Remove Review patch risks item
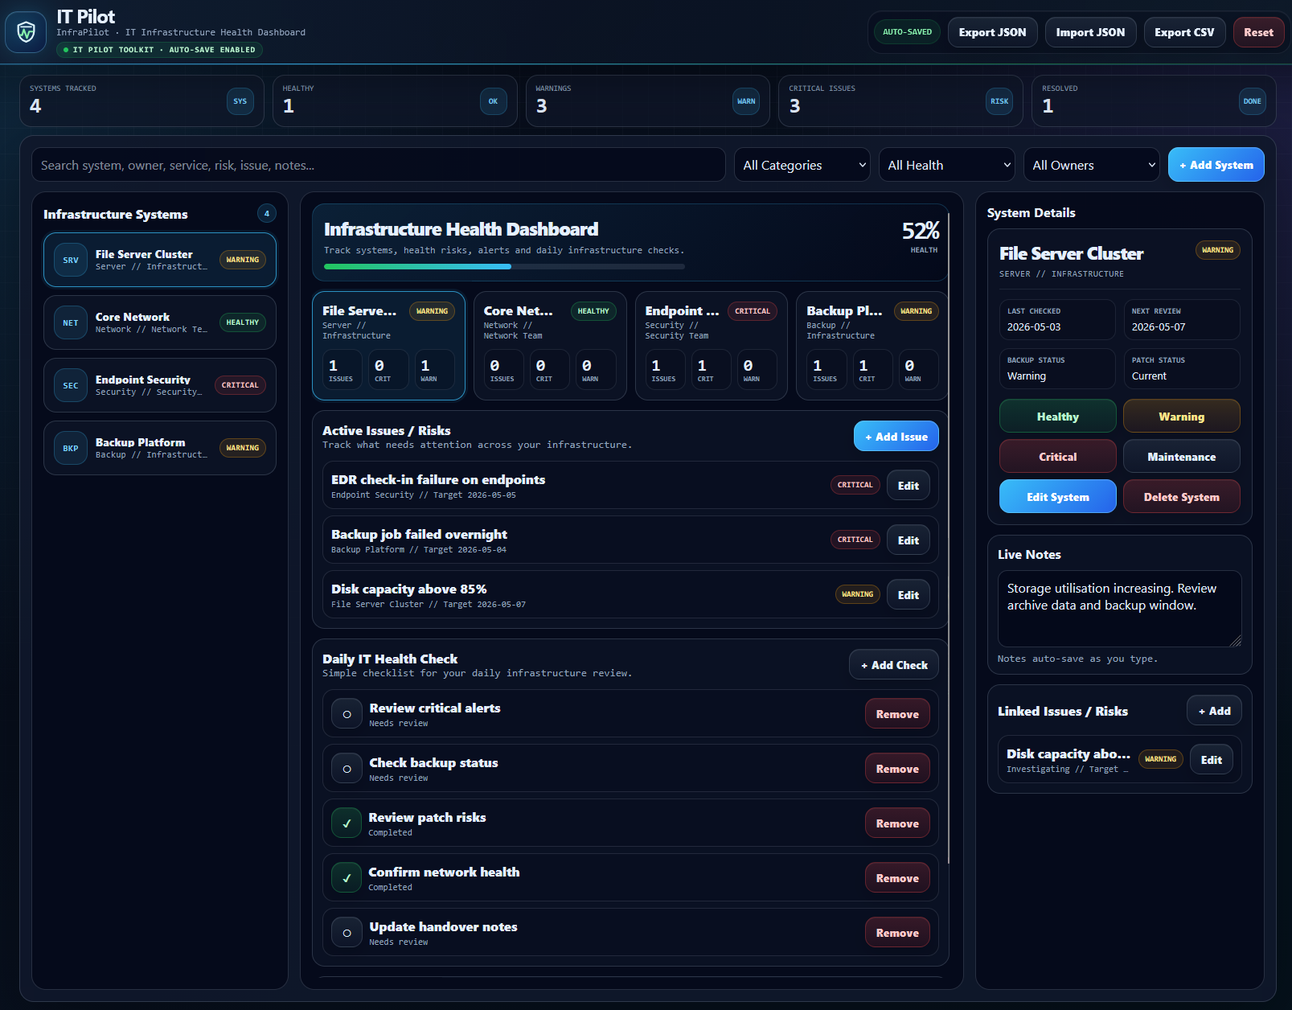1292x1010 pixels. 897,823
